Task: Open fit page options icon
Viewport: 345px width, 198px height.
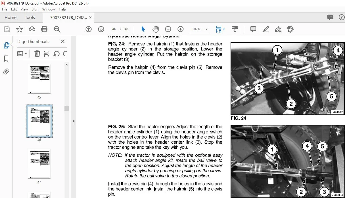Action: pos(219,29)
